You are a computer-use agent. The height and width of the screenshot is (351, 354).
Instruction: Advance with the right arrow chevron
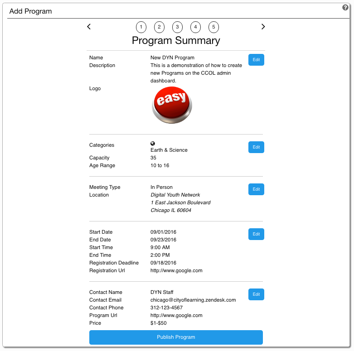point(263,27)
